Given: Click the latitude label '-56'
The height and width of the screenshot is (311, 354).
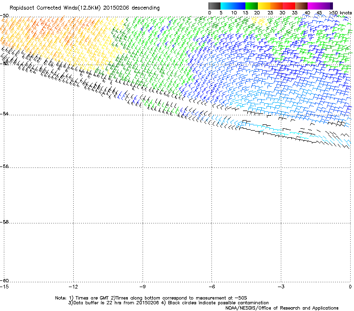Looking at the screenshot, I should (x=5, y=166).
